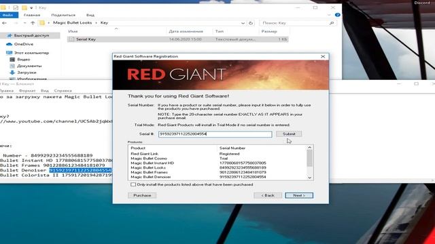Open the Главная ribbon tab in Explorer
The image size is (435, 244).
pyautogui.click(x=32, y=15)
